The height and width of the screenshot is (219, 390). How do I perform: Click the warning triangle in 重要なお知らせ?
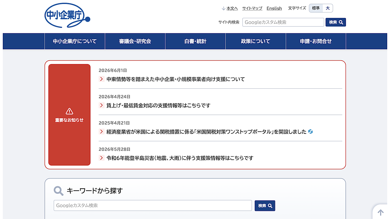pyautogui.click(x=69, y=111)
